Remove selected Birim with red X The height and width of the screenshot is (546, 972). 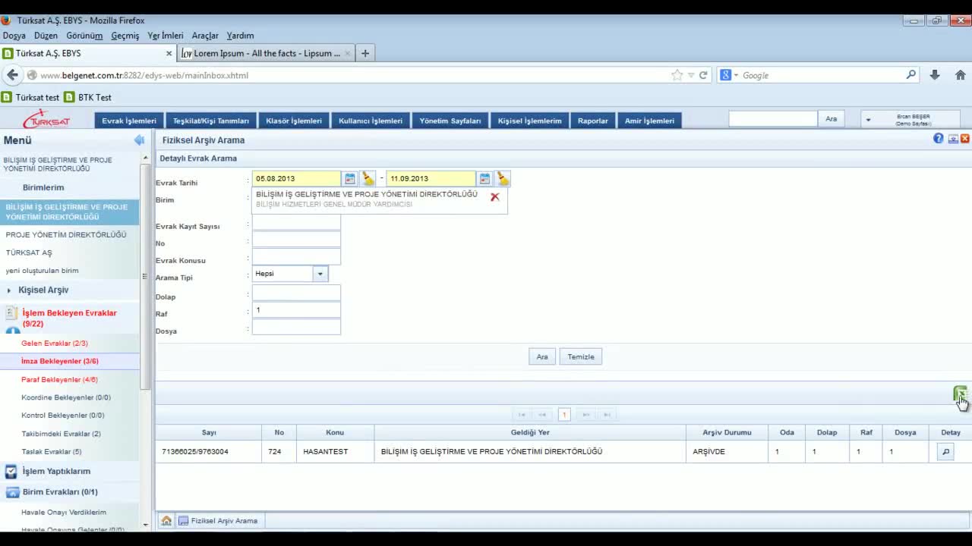[495, 197]
